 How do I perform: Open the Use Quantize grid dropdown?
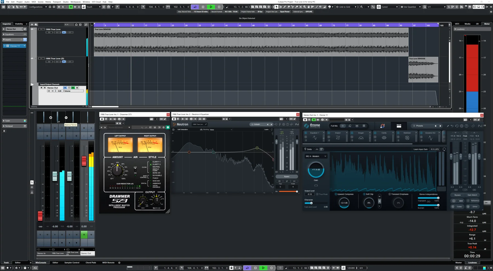[x=411, y=7]
